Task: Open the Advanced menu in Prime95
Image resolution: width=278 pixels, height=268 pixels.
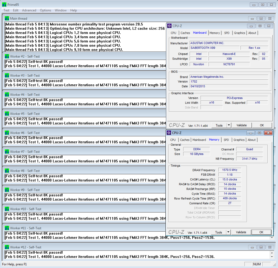Action: (x=29, y=10)
